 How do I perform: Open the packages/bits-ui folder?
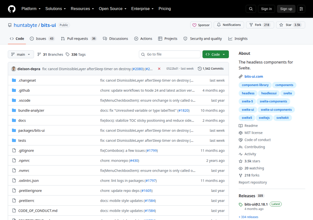click(x=31, y=130)
